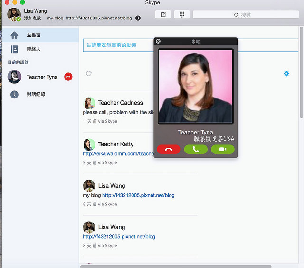Screen dimensions: 304x268
Task: Click Teacher Cadness avatar in feed
Action: click(x=89, y=103)
